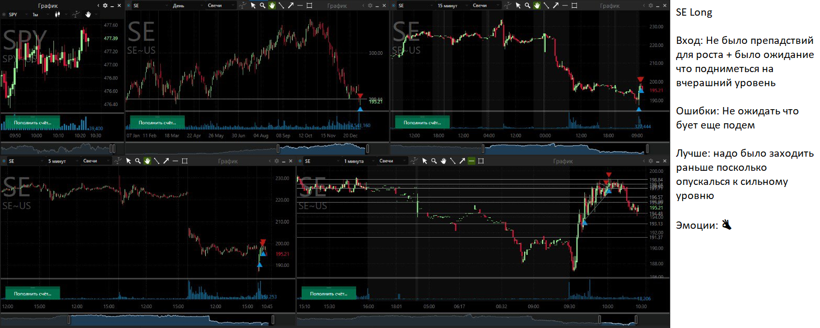Open indicators in the 15 минут chart toolbar
The image size is (820, 328).
[507, 6]
